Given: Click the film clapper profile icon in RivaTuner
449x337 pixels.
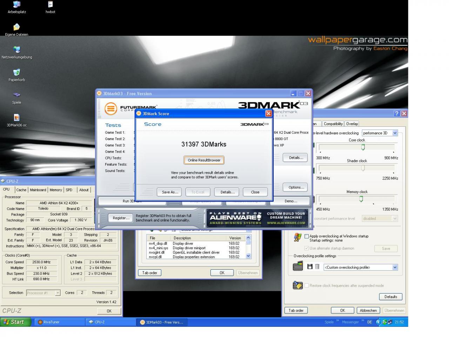Looking at the screenshot, I should pyautogui.click(x=298, y=266).
